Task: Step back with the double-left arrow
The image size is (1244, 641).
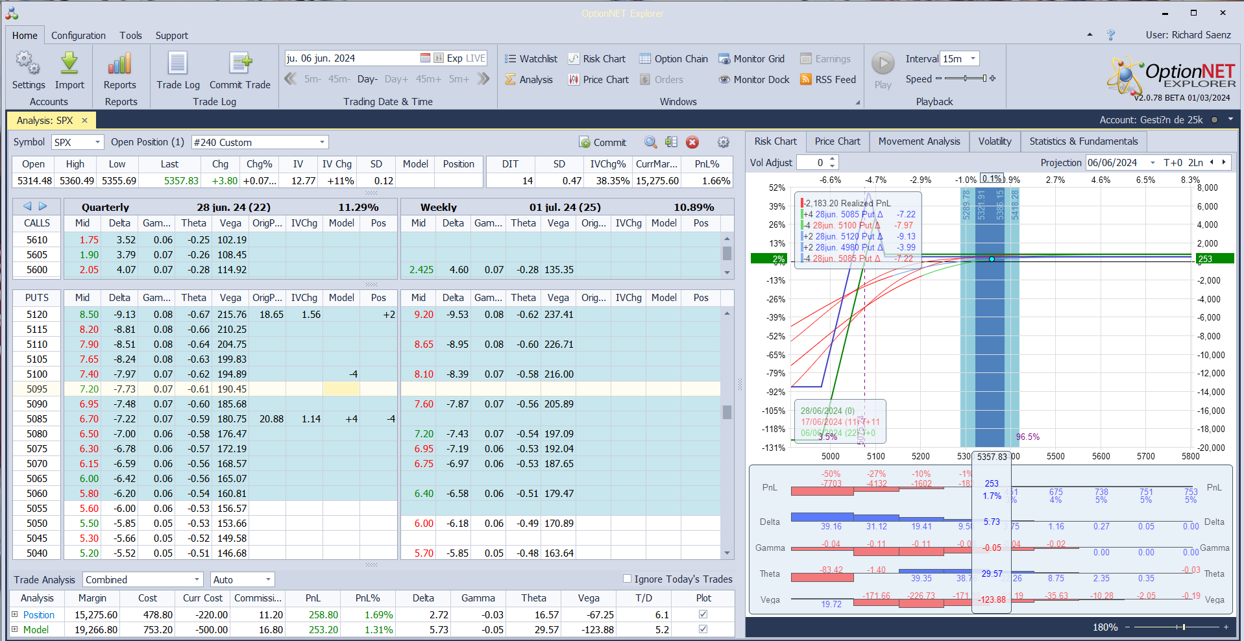Action: (x=290, y=79)
